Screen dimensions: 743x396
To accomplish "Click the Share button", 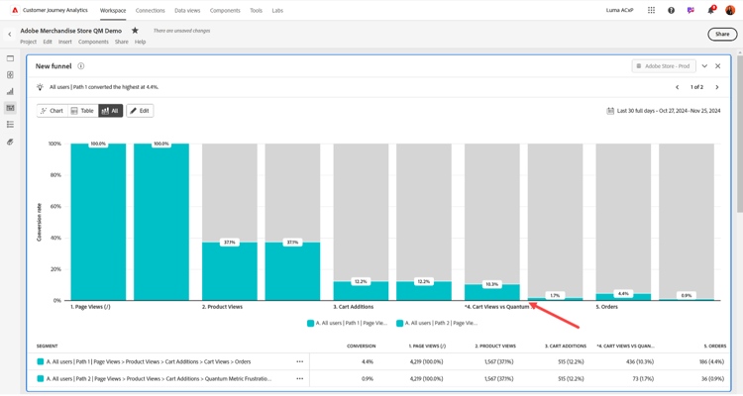I will pos(722,34).
